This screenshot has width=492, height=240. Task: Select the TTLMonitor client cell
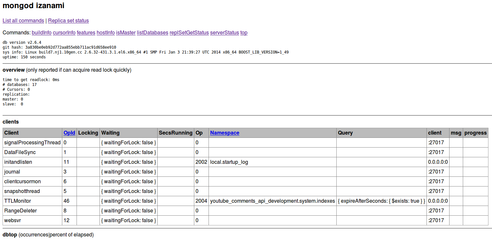pos(32,201)
